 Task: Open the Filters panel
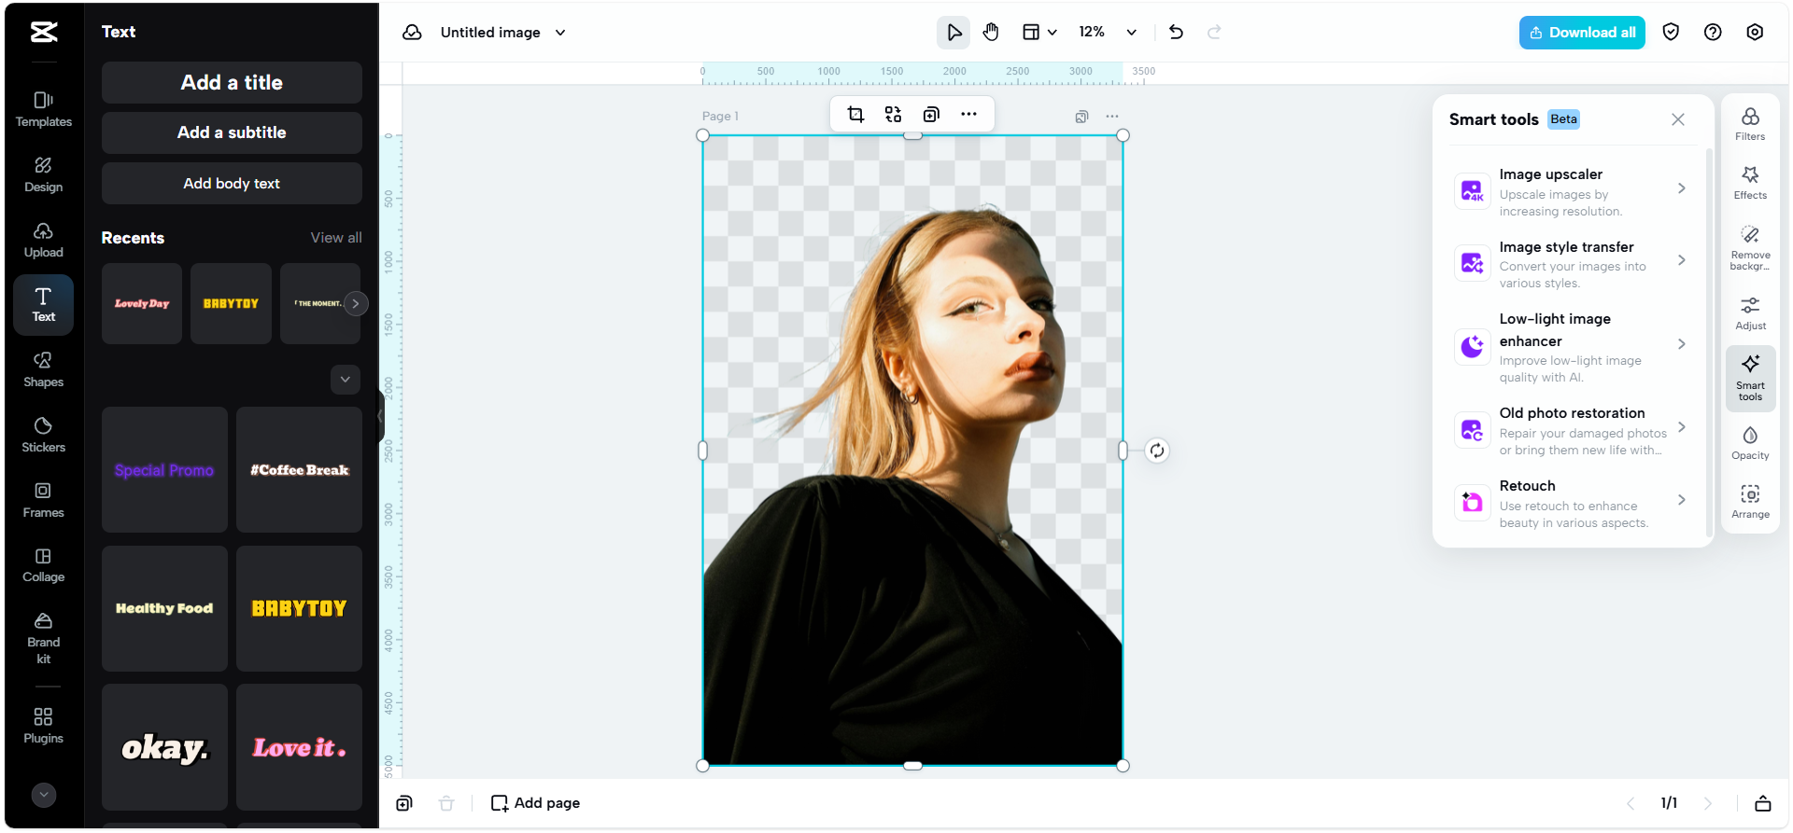[1749, 123]
